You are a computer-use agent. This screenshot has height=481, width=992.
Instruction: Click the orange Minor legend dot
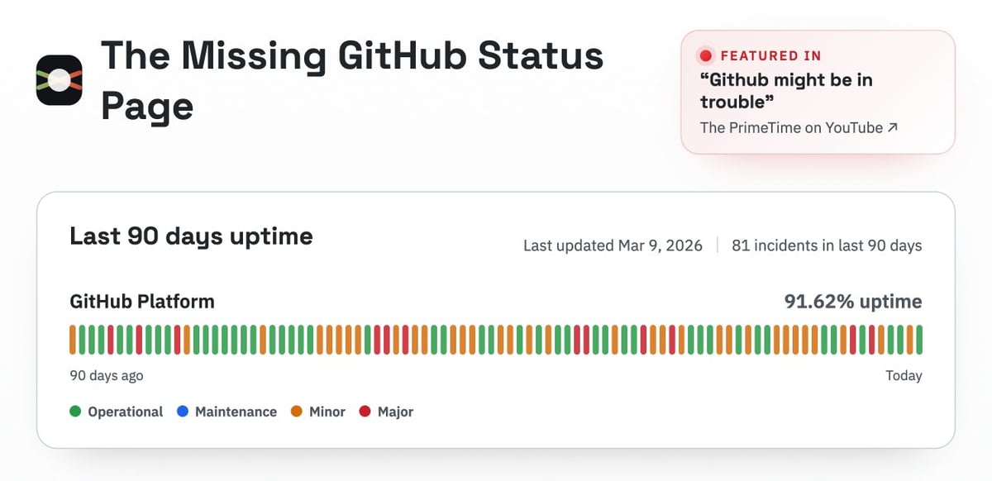coord(297,412)
